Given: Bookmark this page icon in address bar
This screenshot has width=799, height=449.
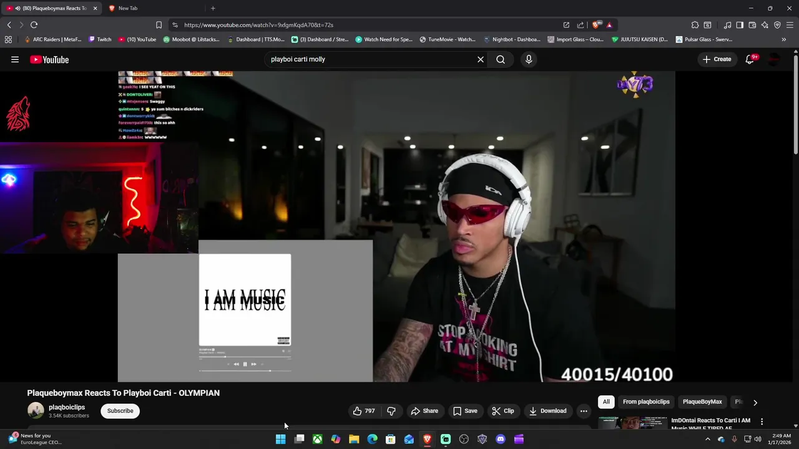Looking at the screenshot, I should 159,25.
